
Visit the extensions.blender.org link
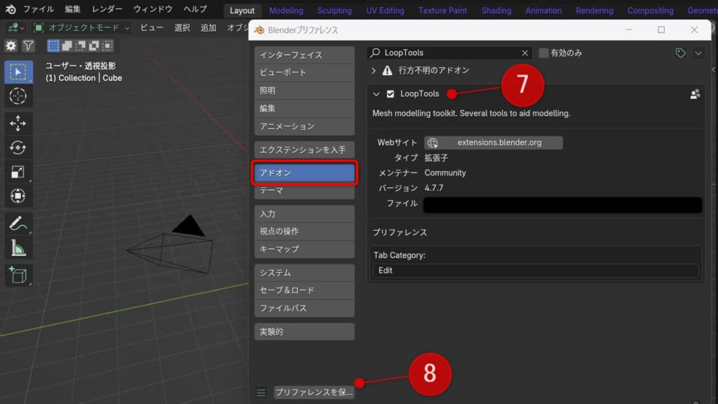[493, 142]
